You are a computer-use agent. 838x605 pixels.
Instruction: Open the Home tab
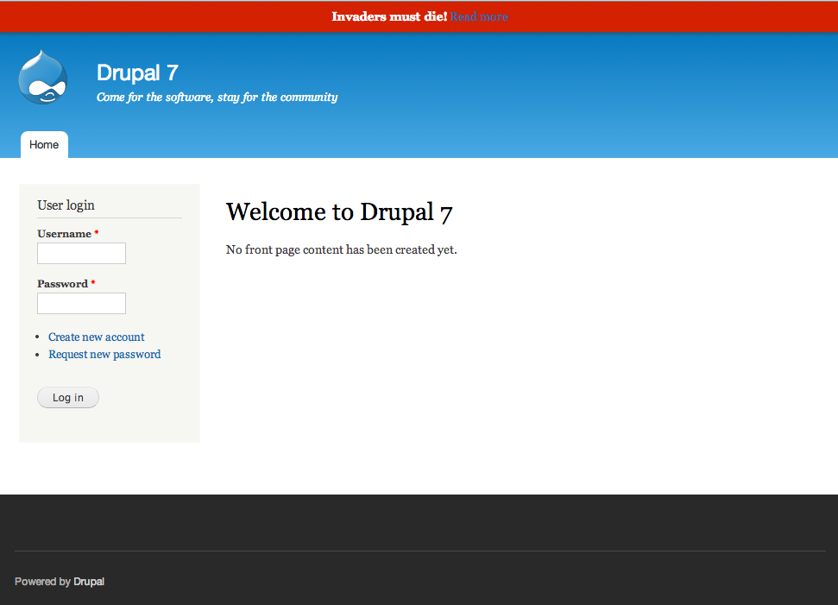44,145
